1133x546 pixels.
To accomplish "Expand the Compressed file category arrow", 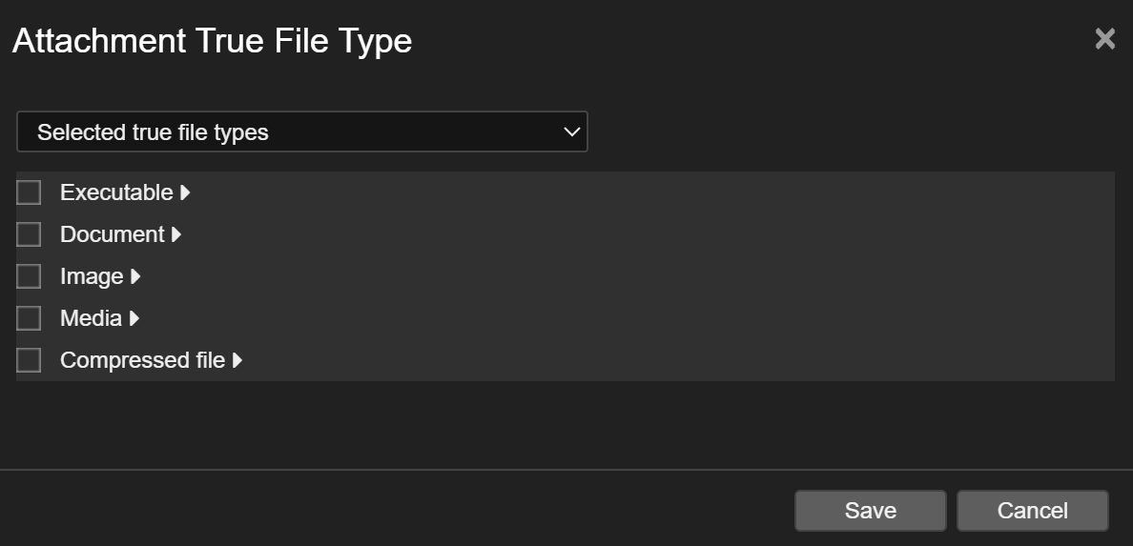I will [237, 360].
